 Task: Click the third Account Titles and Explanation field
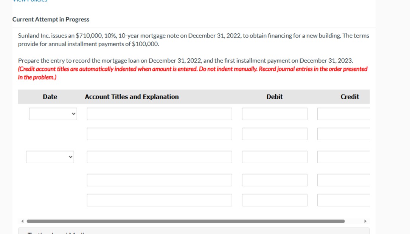click(159, 157)
